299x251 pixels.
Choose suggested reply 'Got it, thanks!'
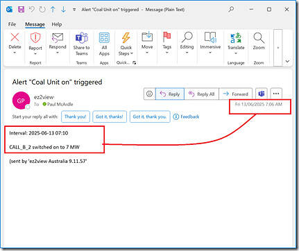110,116
